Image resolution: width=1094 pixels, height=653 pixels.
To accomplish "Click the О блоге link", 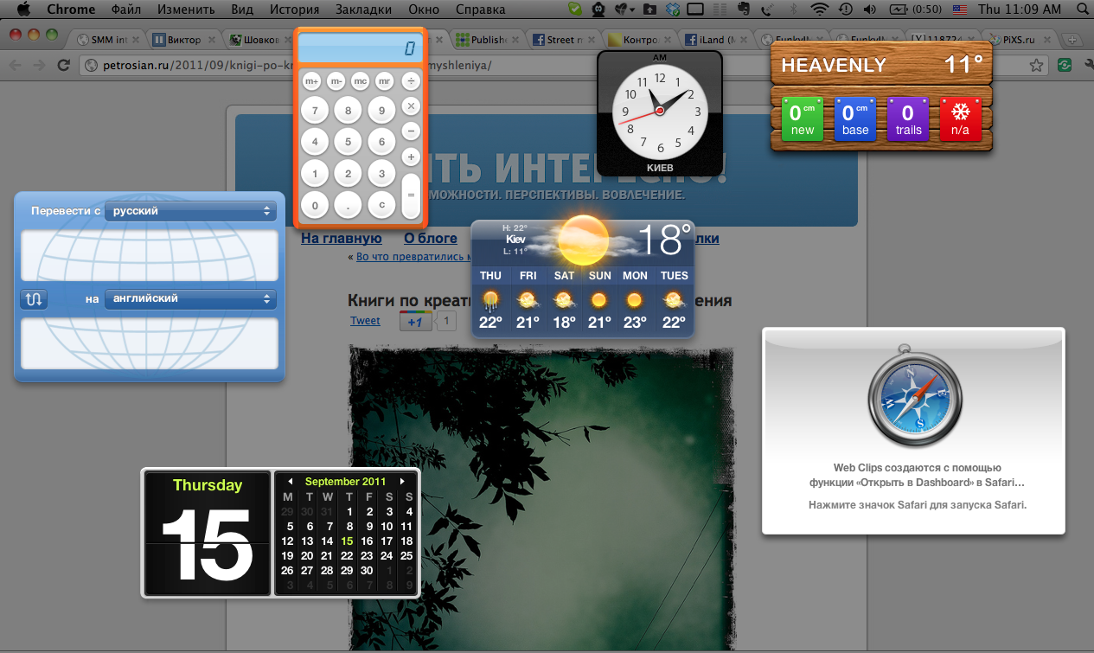I will coord(431,239).
